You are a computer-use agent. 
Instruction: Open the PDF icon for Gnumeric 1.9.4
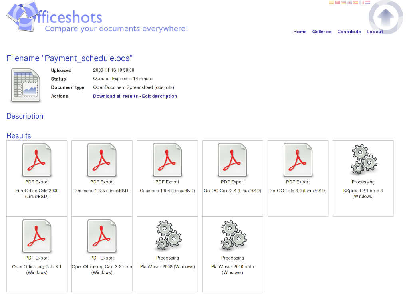click(x=167, y=160)
